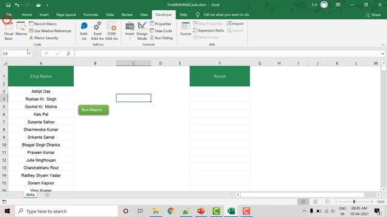The width and height of the screenshot is (387, 217).
Task: Click Import XML data
Action: pyautogui.click(x=235, y=24)
